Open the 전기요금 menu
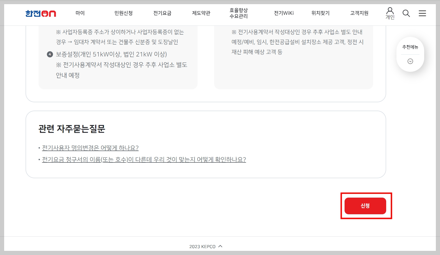The width and height of the screenshot is (440, 255). click(x=162, y=13)
